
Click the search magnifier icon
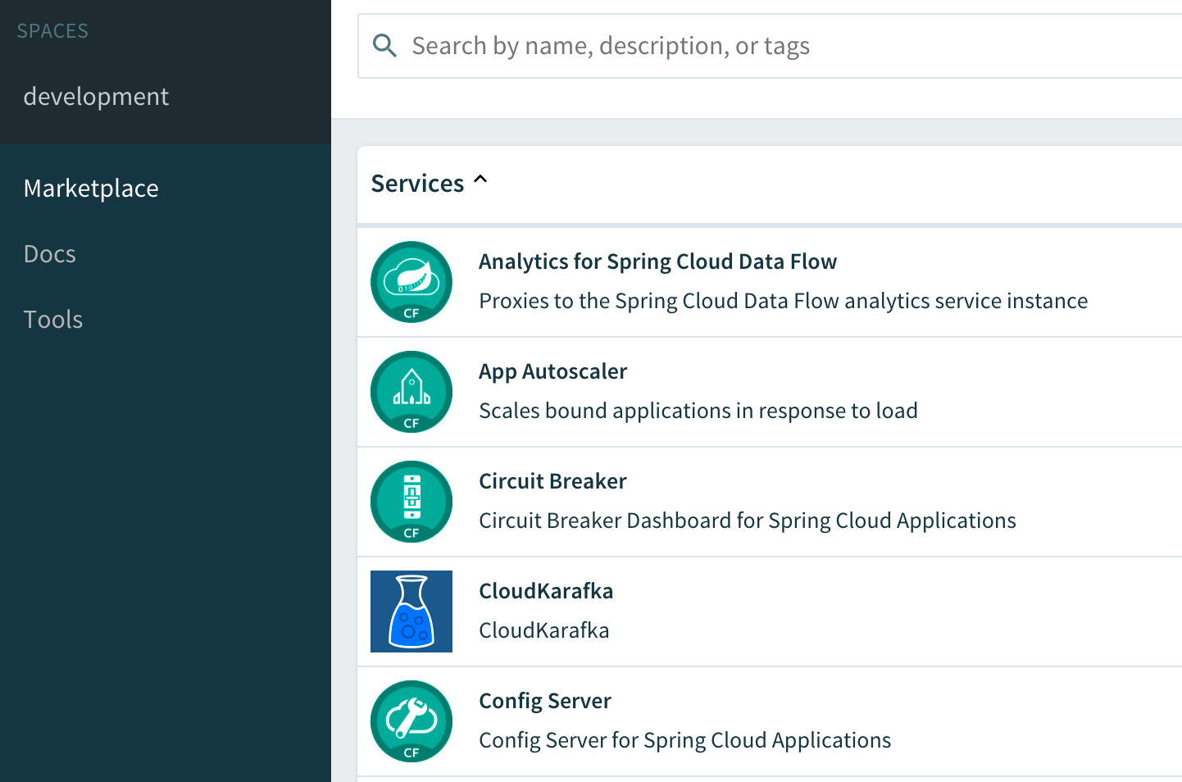[384, 45]
